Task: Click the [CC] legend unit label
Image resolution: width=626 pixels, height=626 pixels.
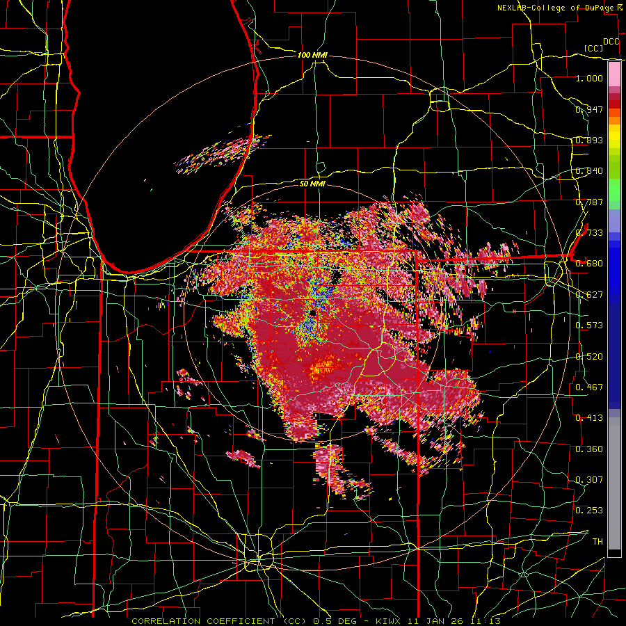Action: pyautogui.click(x=594, y=48)
